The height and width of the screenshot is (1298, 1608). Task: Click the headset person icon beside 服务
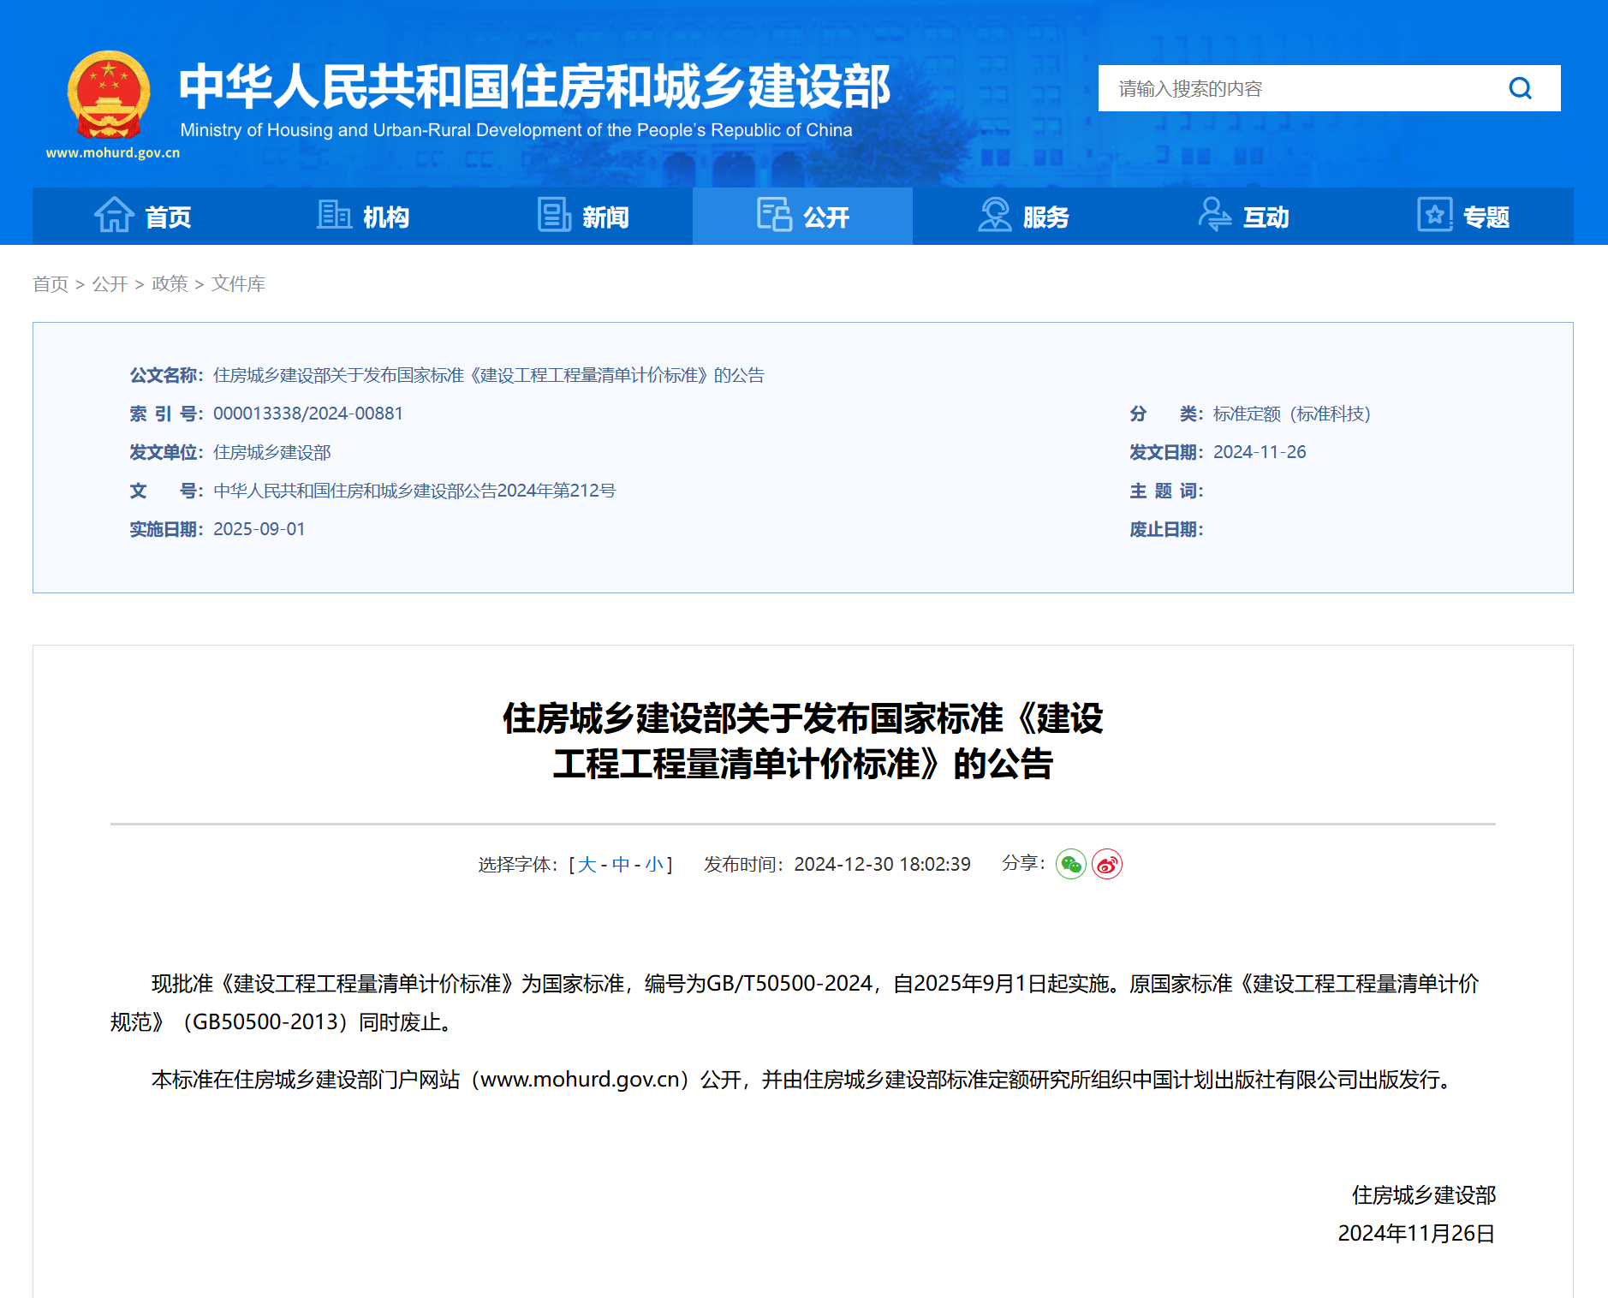pyautogui.click(x=994, y=215)
